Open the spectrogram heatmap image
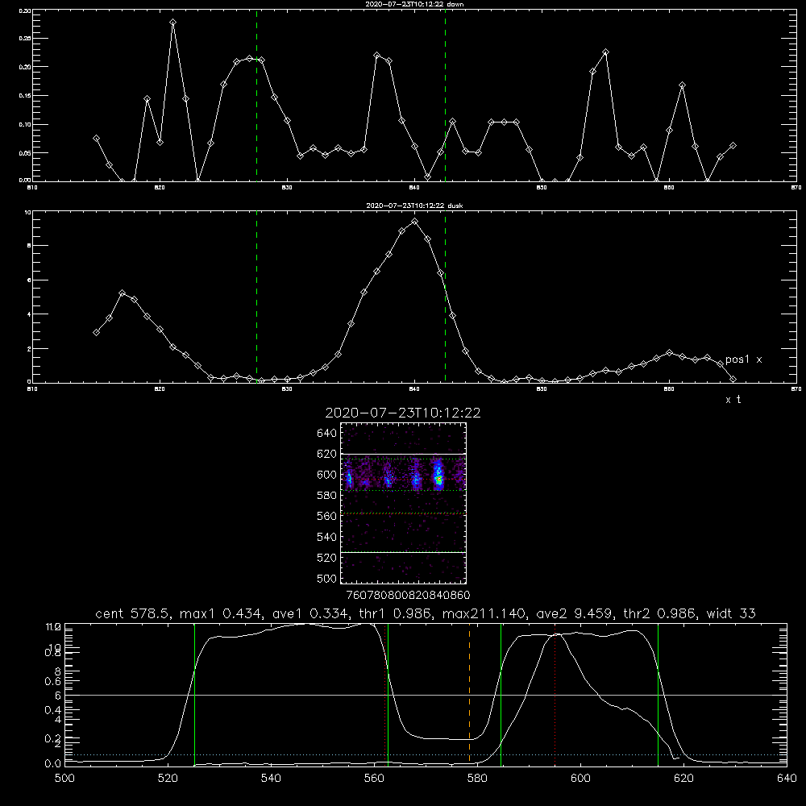This screenshot has width=806, height=806. 404,503
